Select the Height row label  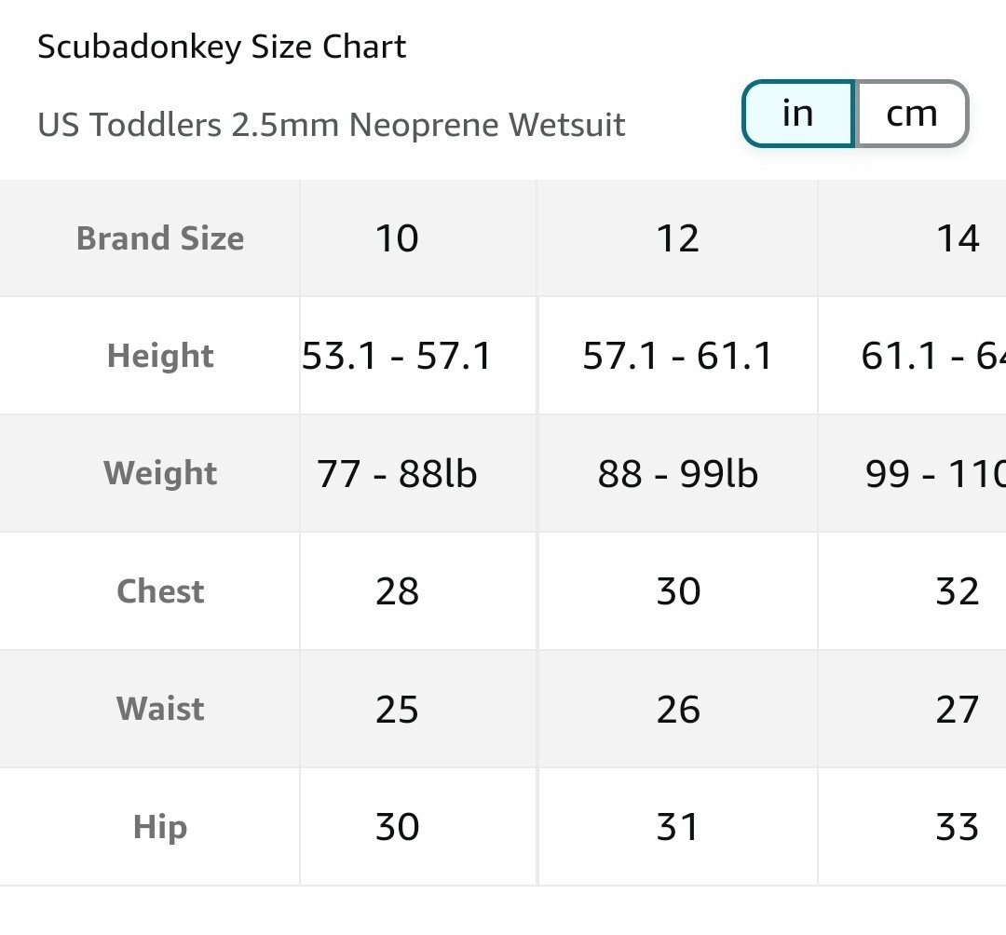(x=160, y=356)
